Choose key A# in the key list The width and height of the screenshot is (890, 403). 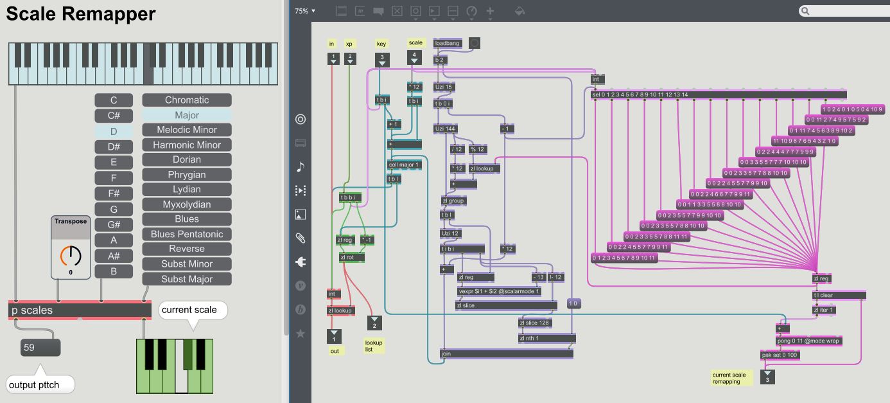pos(114,256)
